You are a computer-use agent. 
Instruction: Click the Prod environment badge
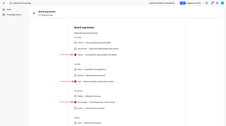pos(183,3)
